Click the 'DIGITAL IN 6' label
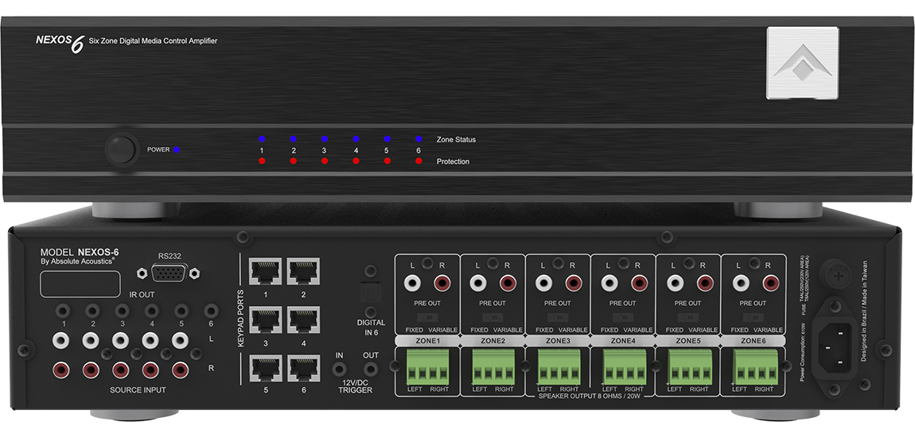915x437 pixels. point(371,327)
